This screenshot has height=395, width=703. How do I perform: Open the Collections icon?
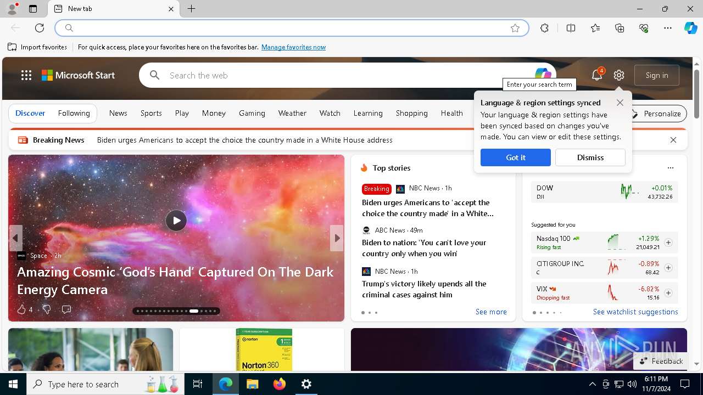click(x=620, y=28)
